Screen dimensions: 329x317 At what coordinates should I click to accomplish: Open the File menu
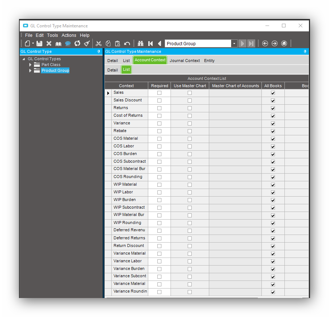tap(29, 35)
